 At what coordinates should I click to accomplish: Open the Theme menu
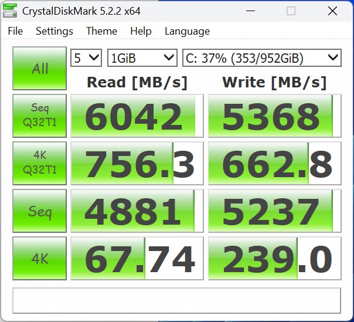pyautogui.click(x=101, y=31)
